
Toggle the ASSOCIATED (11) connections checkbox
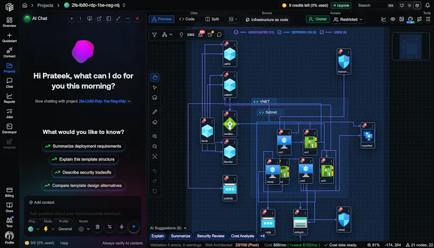pyautogui.click(x=236, y=33)
